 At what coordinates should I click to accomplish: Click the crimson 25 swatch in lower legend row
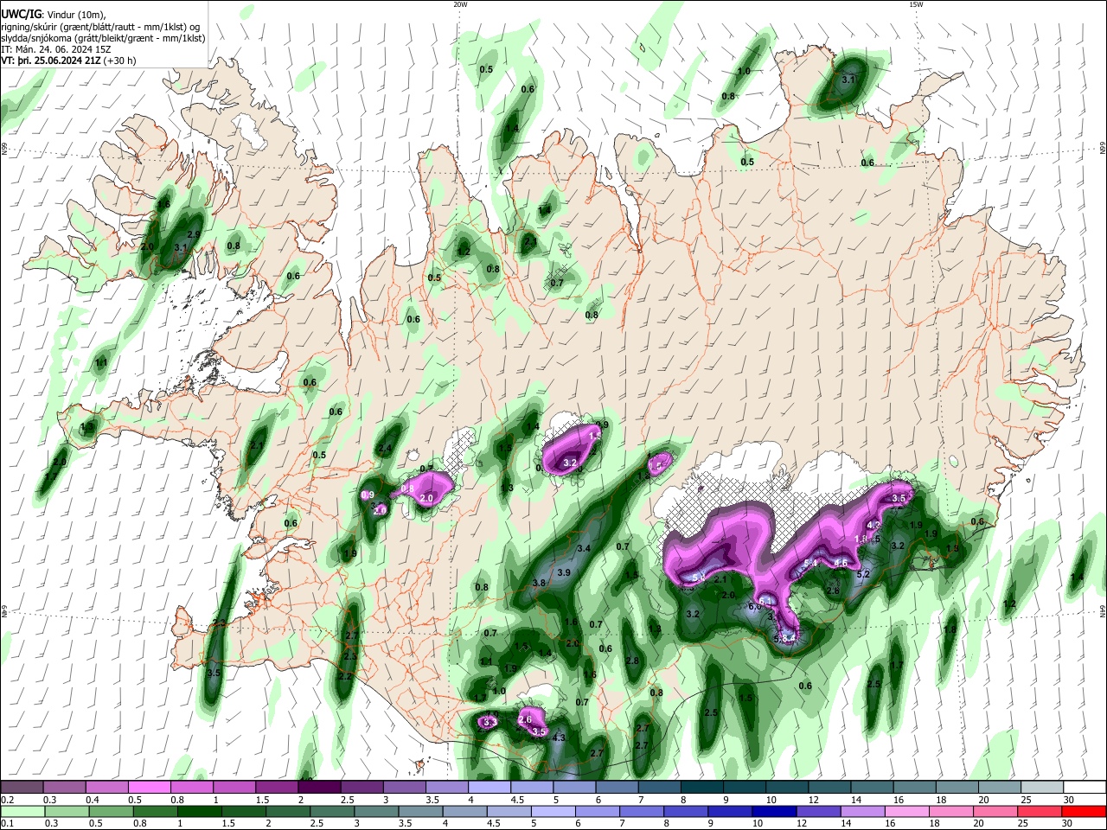click(1039, 811)
